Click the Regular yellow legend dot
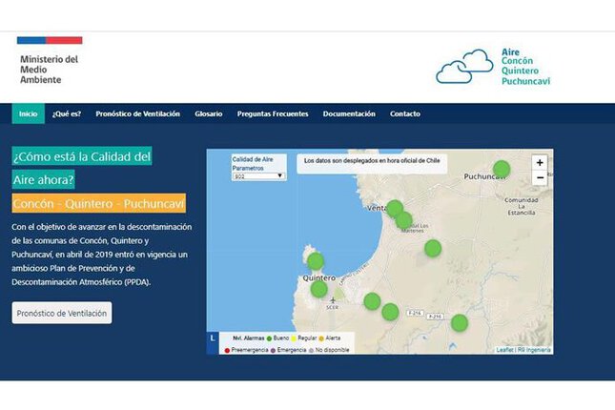The width and height of the screenshot is (615, 410). pyautogui.click(x=294, y=338)
